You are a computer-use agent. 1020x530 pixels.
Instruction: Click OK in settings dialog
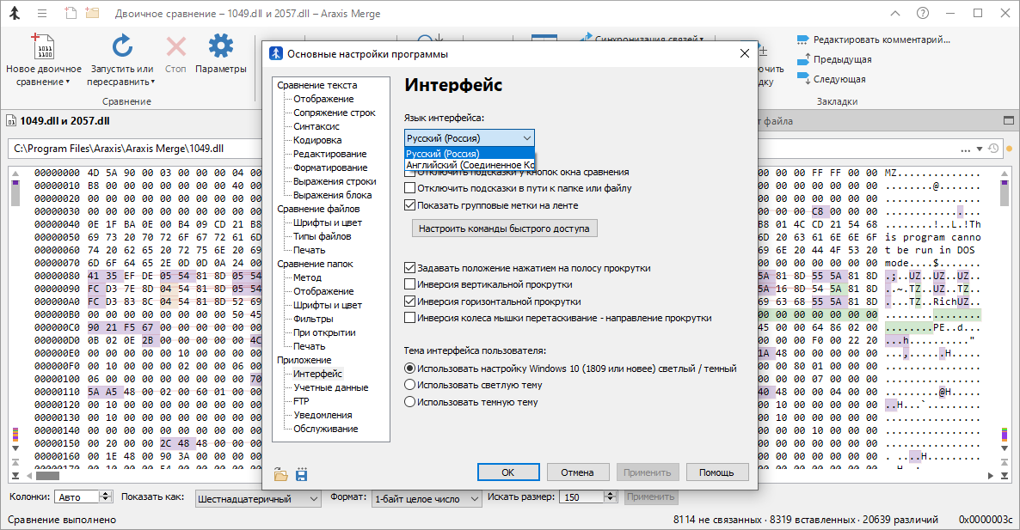[508, 472]
